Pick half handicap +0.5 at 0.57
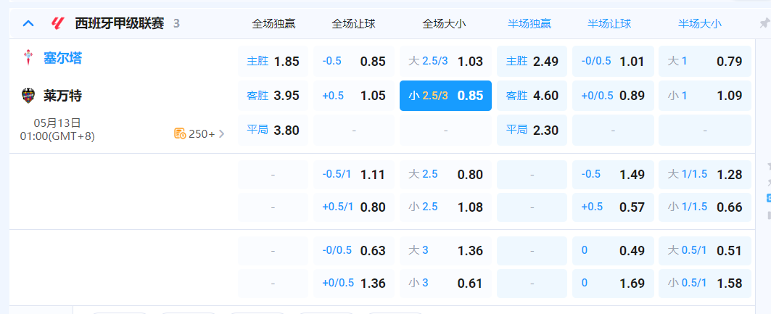This screenshot has width=771, height=314. pyautogui.click(x=613, y=207)
